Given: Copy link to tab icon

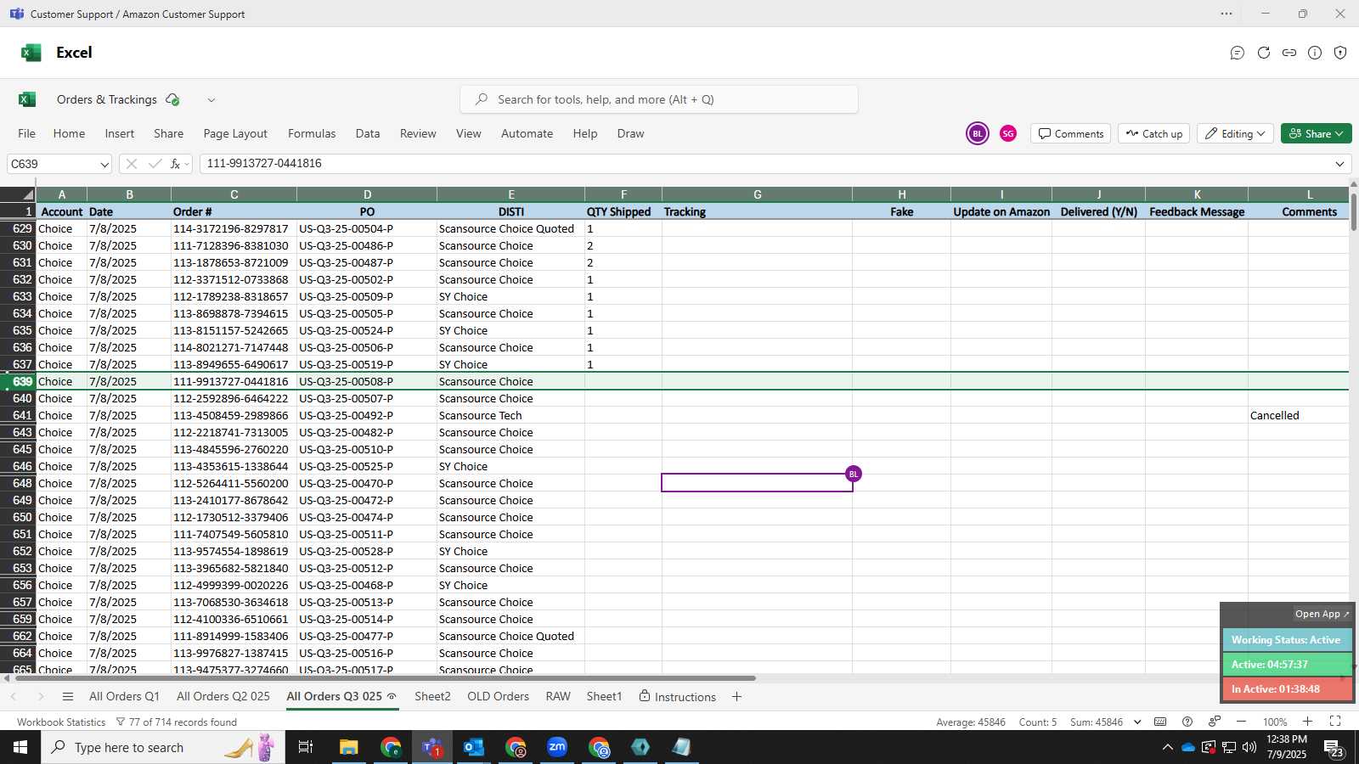Looking at the screenshot, I should 1289,53.
